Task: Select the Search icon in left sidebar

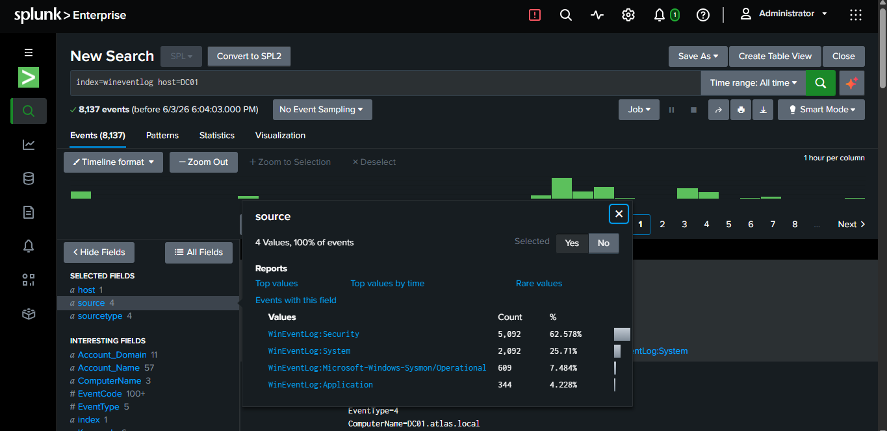Action: 29,111
